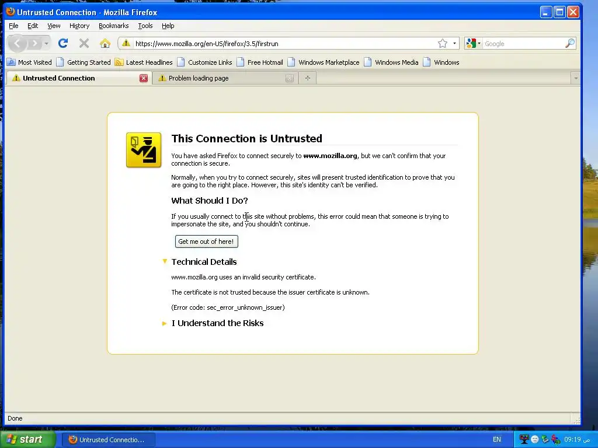This screenshot has width=598, height=448.
Task: Close the Problem loading page tab
Action: pos(290,78)
